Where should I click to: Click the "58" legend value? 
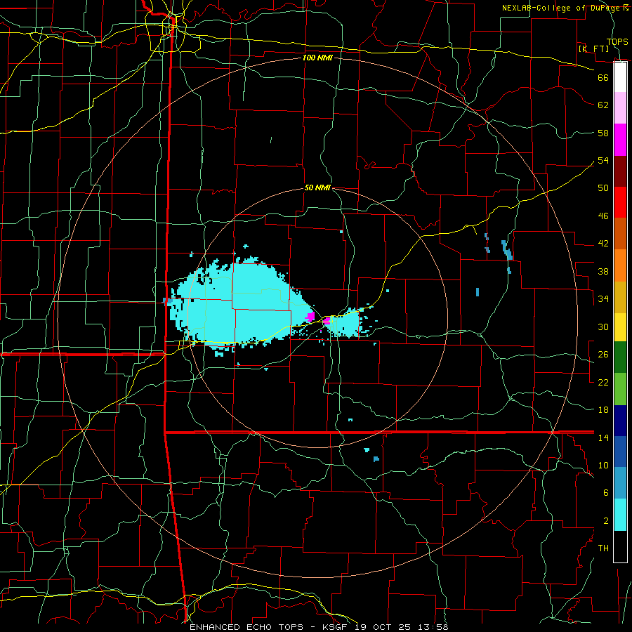coord(603,133)
